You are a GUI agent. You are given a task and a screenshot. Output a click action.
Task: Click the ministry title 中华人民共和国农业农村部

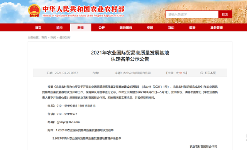[x=83, y=9]
